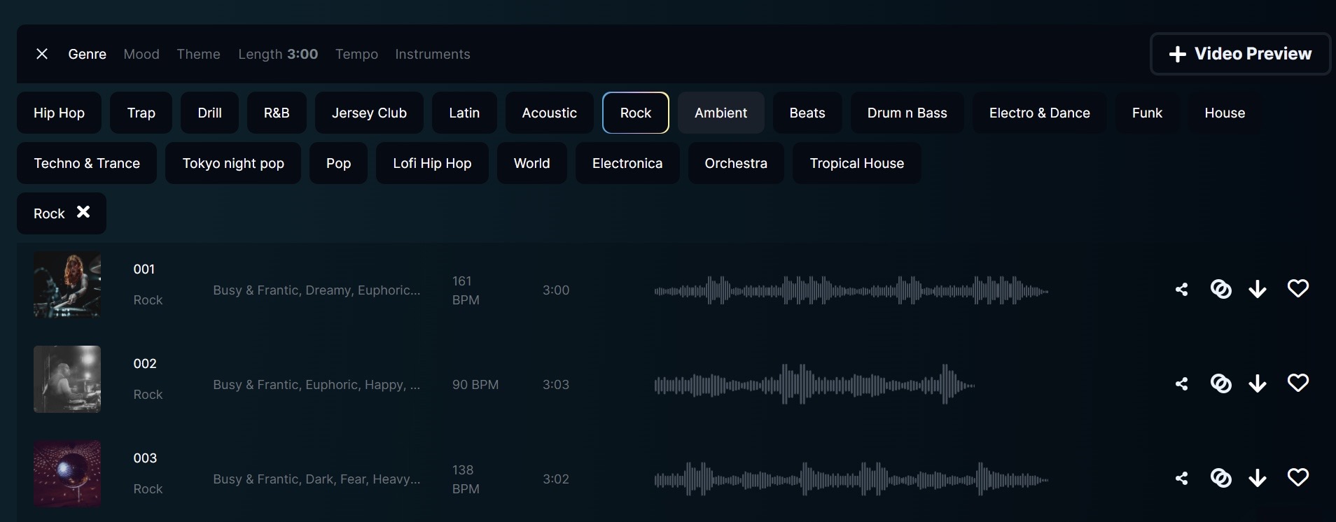Favorite track 003 with heart icon

click(x=1297, y=477)
